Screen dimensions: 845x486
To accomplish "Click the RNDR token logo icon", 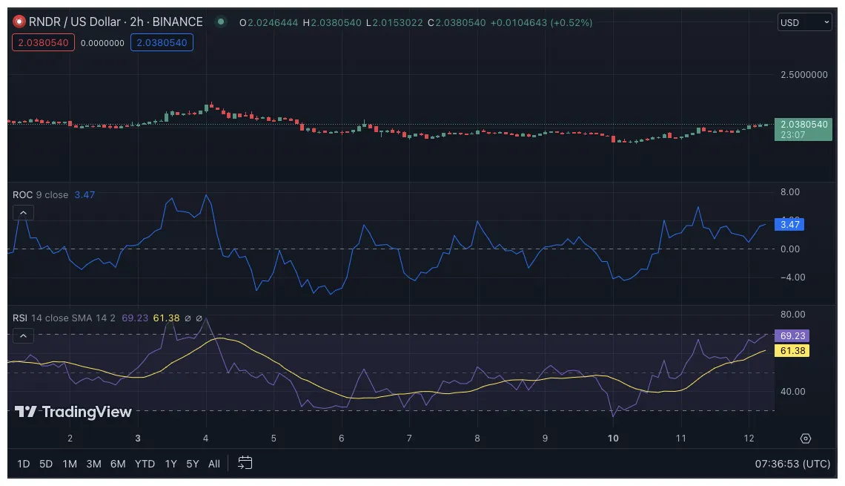I will click(19, 22).
